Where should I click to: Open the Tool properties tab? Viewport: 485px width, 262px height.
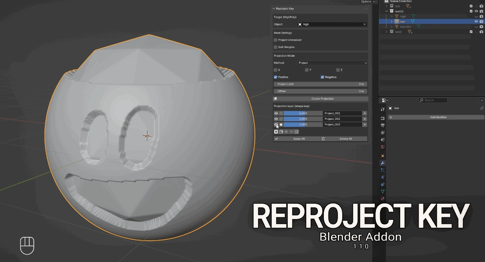(383, 109)
